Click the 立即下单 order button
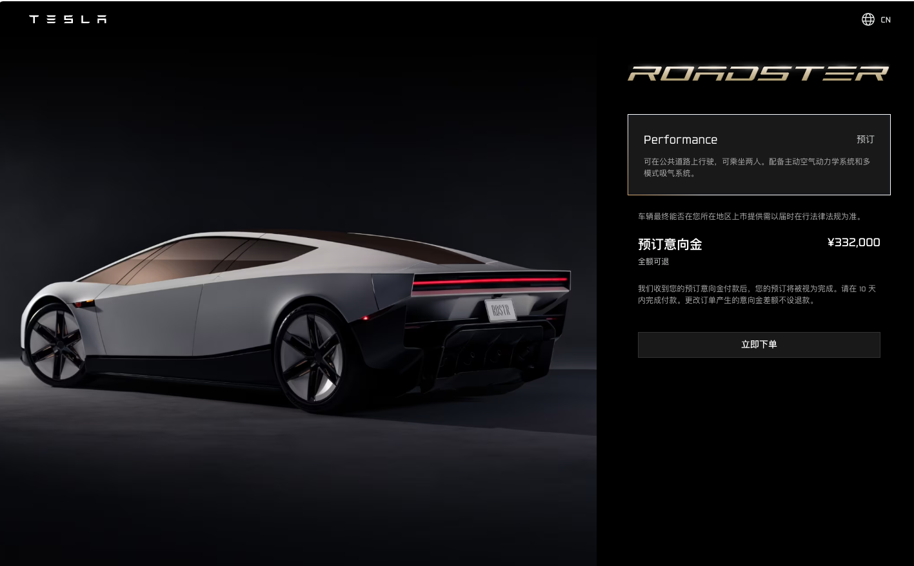Viewport: 914px width, 566px height. click(x=759, y=345)
